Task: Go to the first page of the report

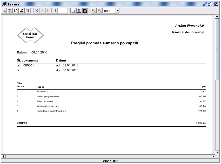Action: (x=36, y=11)
